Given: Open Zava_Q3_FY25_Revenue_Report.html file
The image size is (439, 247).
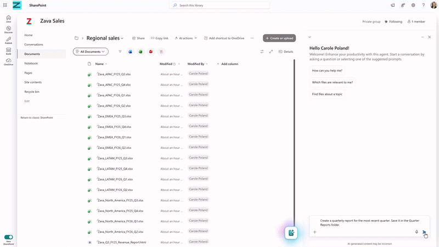Looking at the screenshot, I should [x=122, y=242].
